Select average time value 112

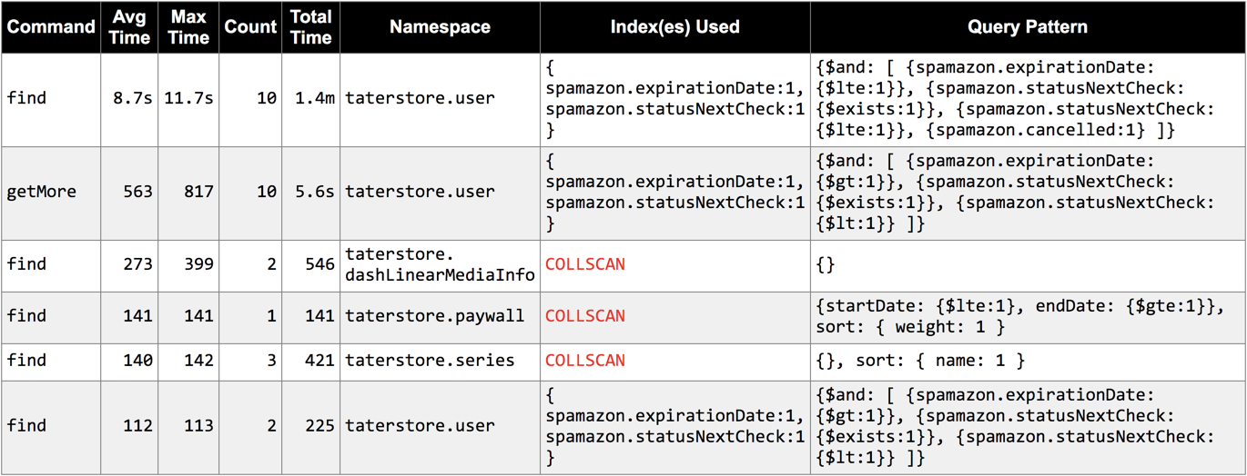coord(137,426)
